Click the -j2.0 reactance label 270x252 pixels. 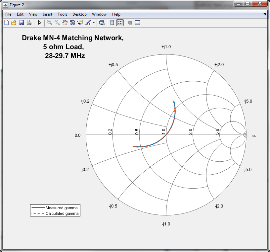click(x=219, y=206)
